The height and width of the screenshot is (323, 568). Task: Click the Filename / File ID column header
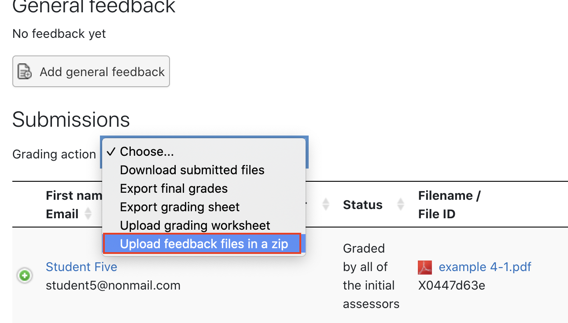click(x=449, y=205)
